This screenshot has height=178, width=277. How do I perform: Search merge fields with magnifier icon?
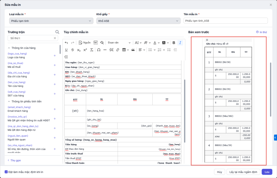click(x=57, y=32)
